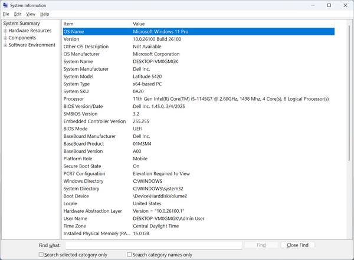The image size is (354, 260).
Task: Select the Secure Boot State row
Action: (x=199, y=166)
